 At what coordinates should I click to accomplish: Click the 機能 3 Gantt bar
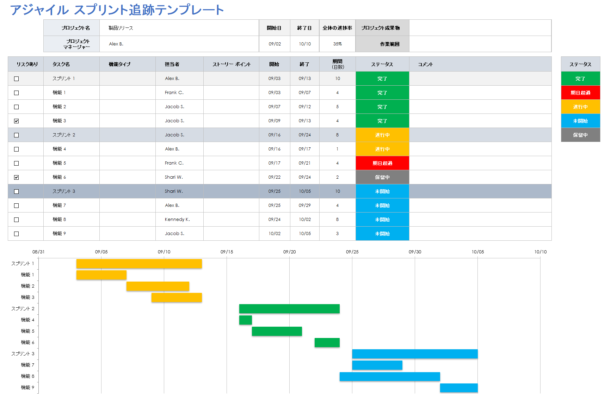pyautogui.click(x=177, y=297)
